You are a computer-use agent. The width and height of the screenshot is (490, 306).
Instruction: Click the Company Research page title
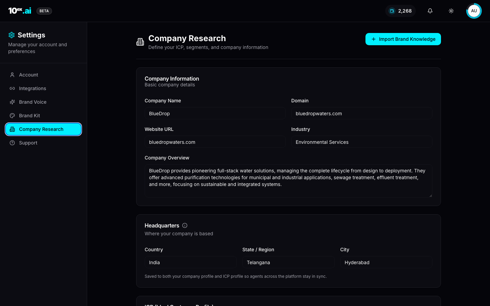point(187,38)
